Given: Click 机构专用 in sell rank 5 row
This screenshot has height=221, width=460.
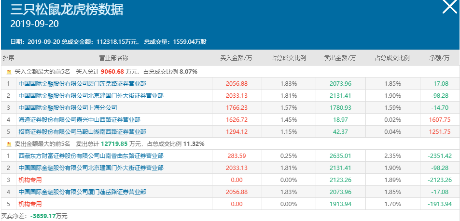Looking at the screenshot, I should [x=30, y=204].
